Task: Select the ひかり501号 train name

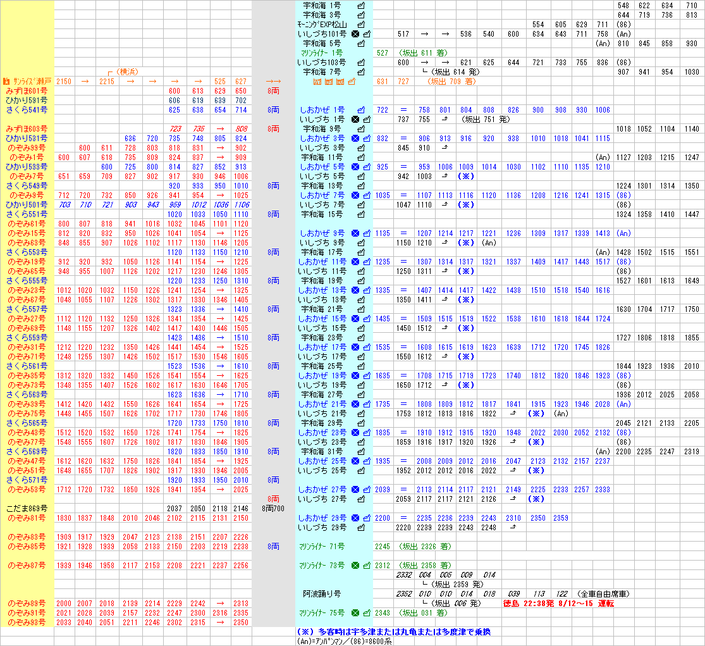Action: point(27,205)
